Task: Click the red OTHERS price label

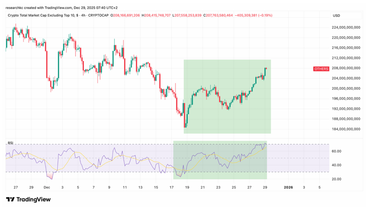Action: coord(321,69)
